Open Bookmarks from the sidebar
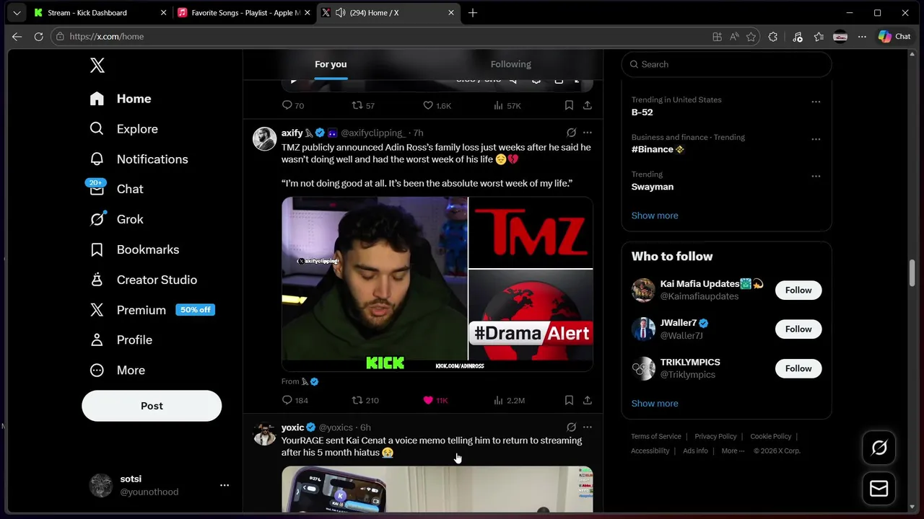 134,249
